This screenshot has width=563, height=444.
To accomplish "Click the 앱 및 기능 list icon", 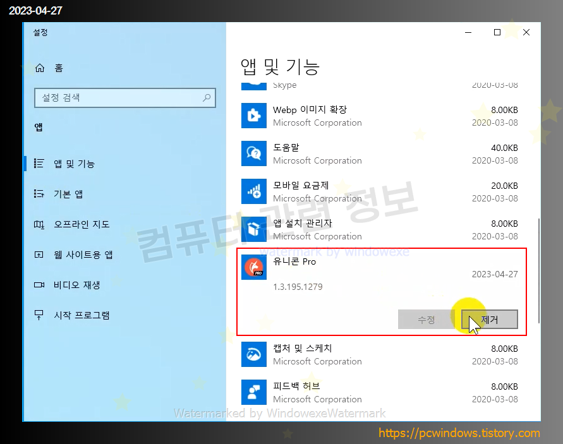I will point(39,164).
